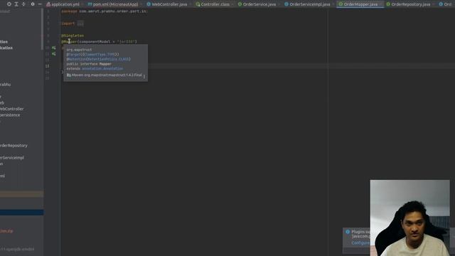Screen dimensions: 455x256
Task: Select OrderServiceImpl in the project tree
Action: (12, 158)
